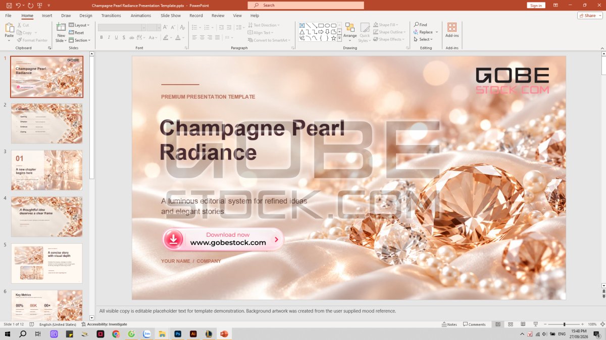Screen dimensions: 606x340
Task: Open the Font name combo box
Action: [122, 27]
